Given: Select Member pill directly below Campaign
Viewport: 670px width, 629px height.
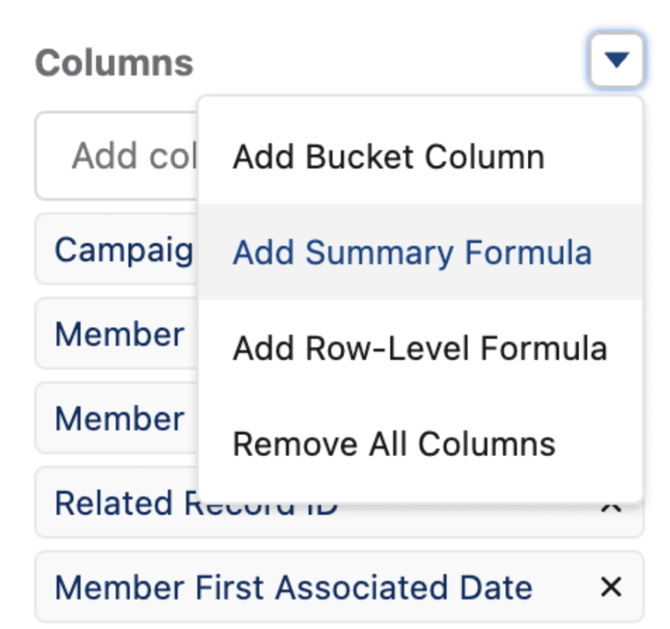Looking at the screenshot, I should (116, 334).
